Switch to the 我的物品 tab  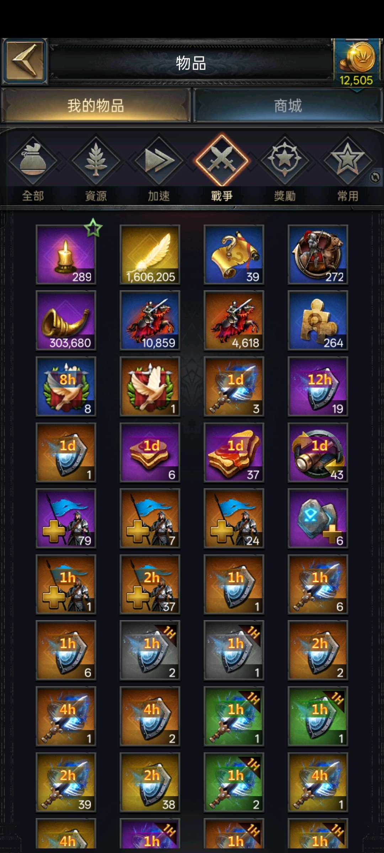(96, 106)
